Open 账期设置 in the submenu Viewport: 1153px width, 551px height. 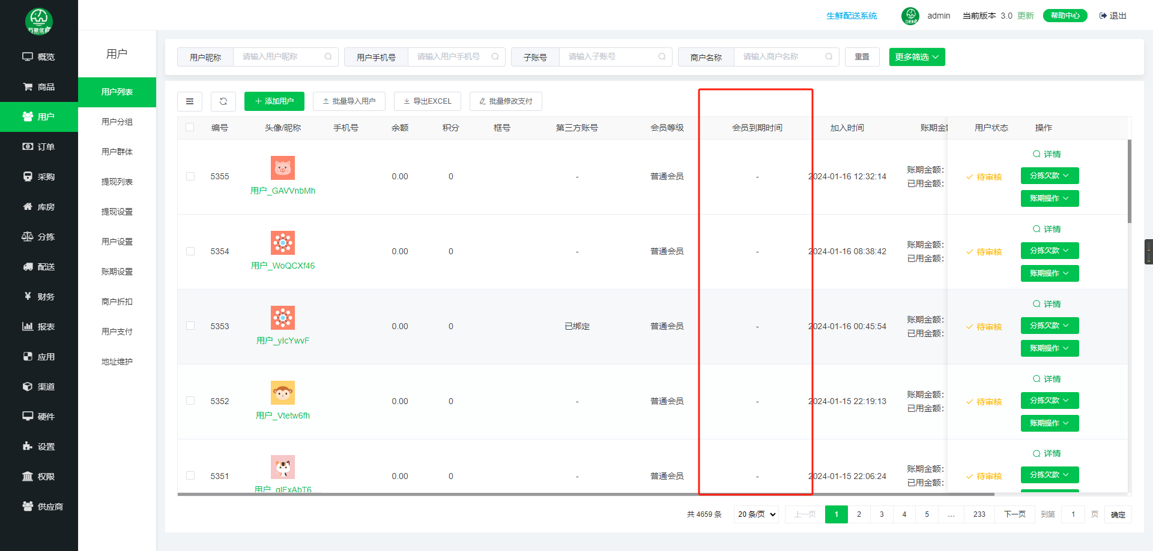117,272
